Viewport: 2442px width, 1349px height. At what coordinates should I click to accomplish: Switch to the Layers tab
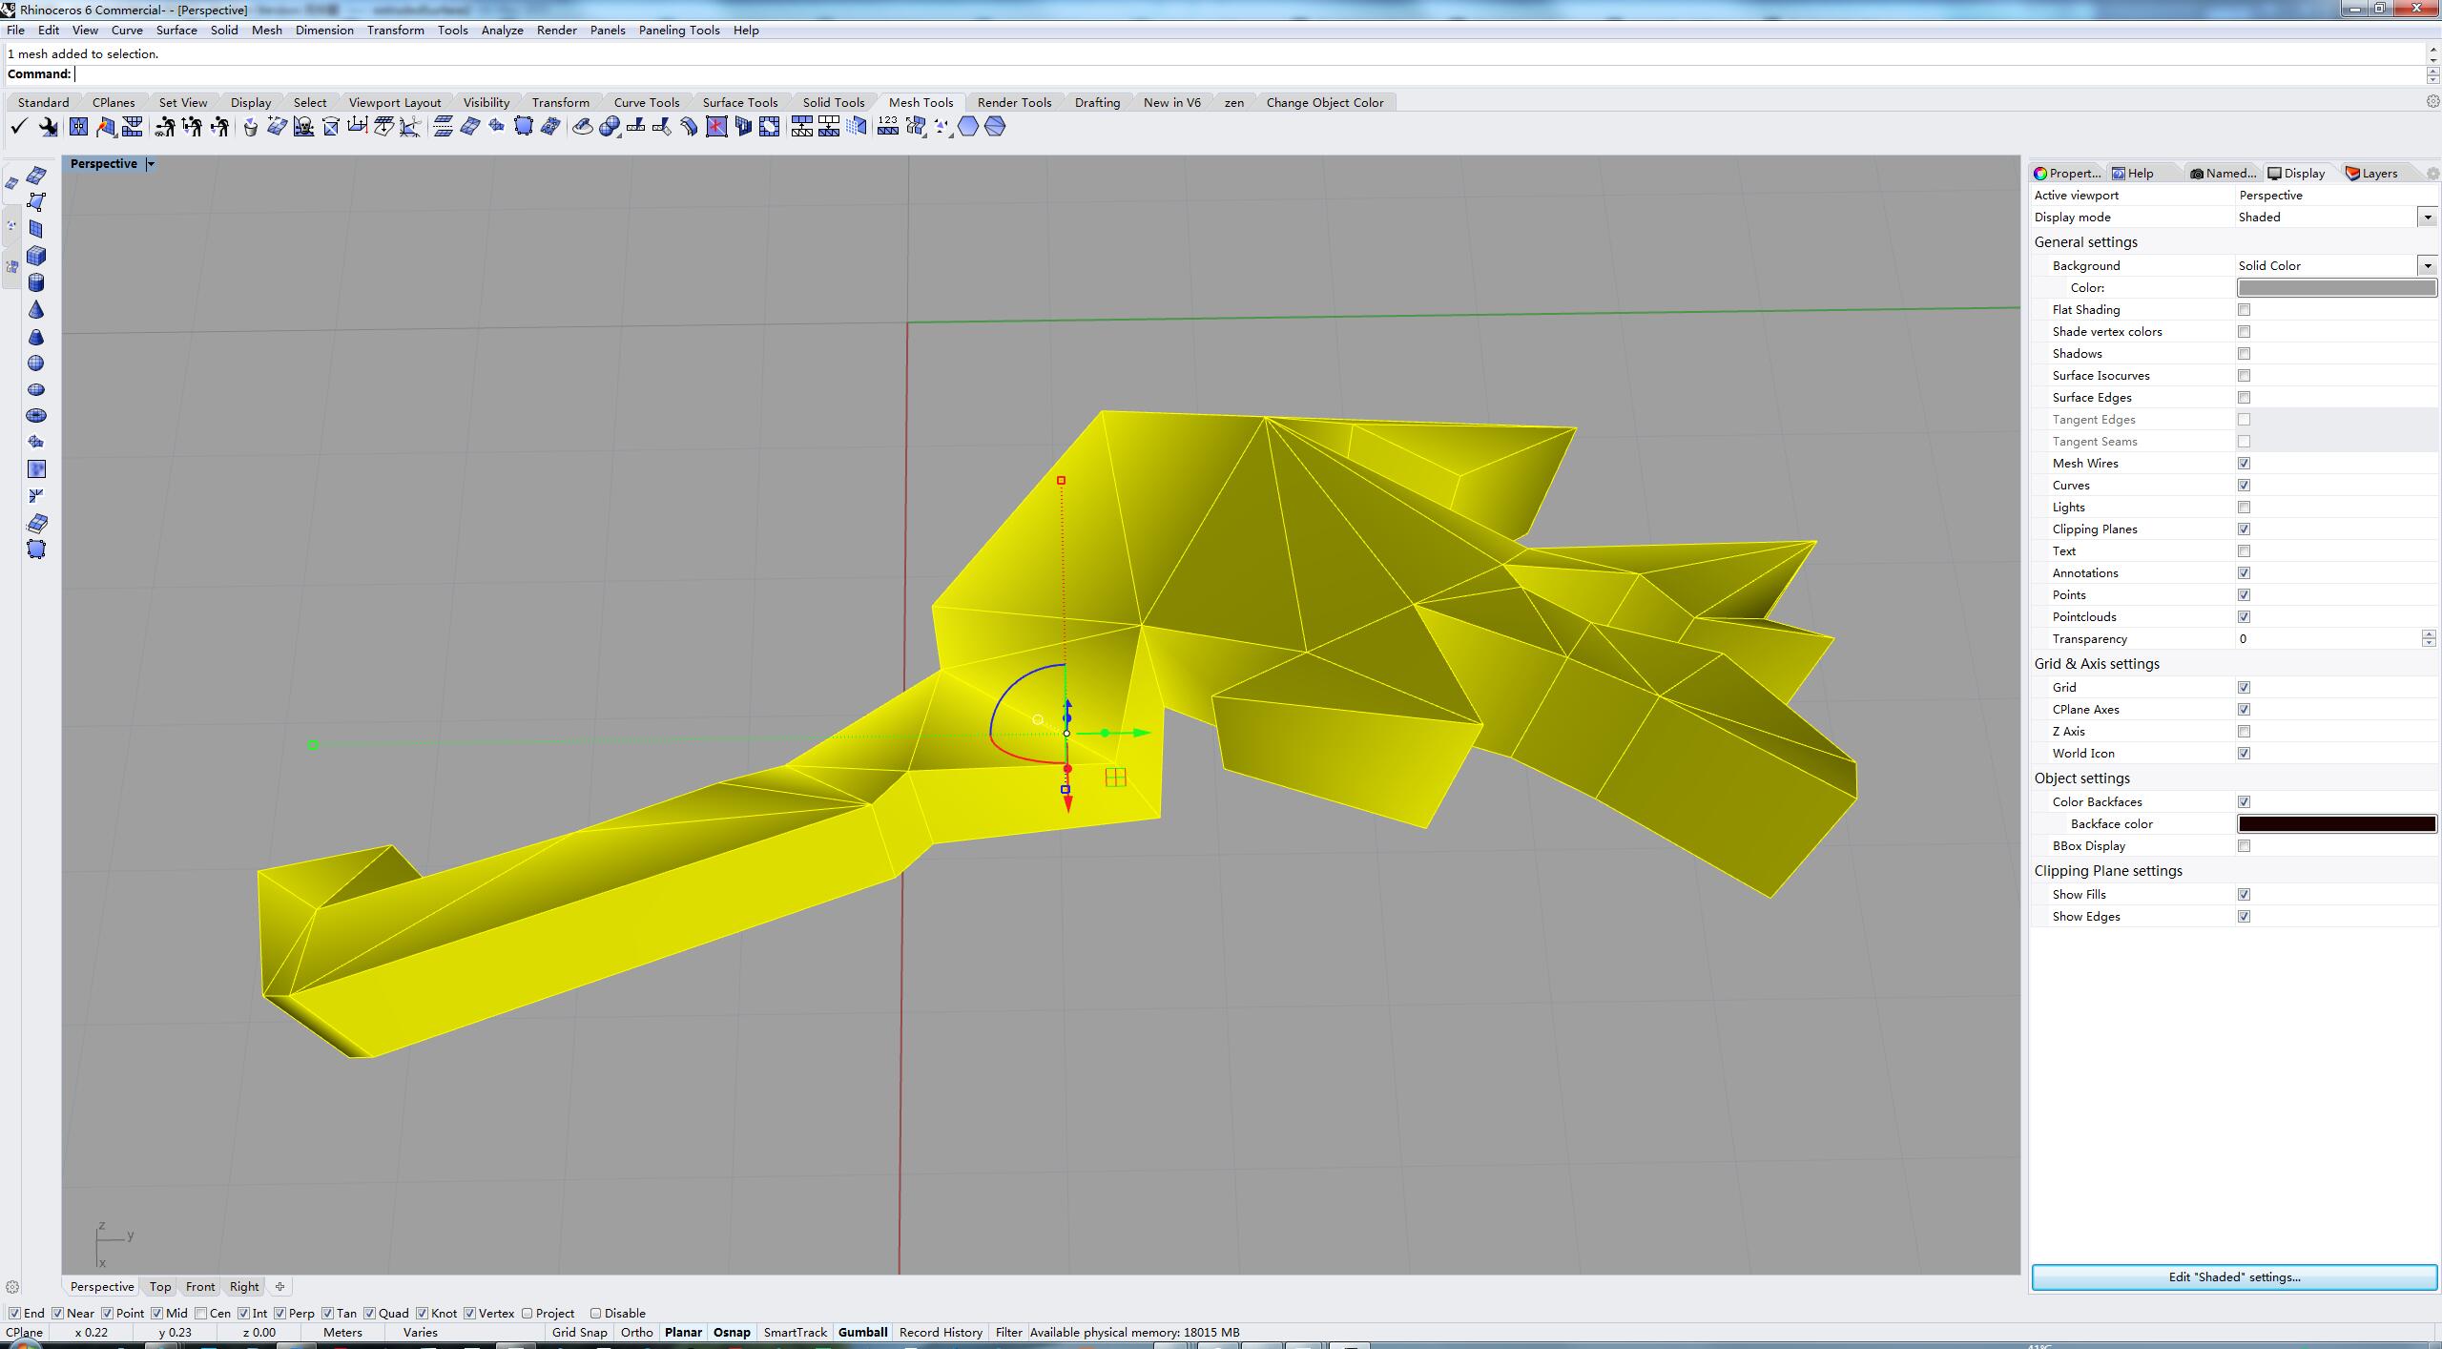2374,172
